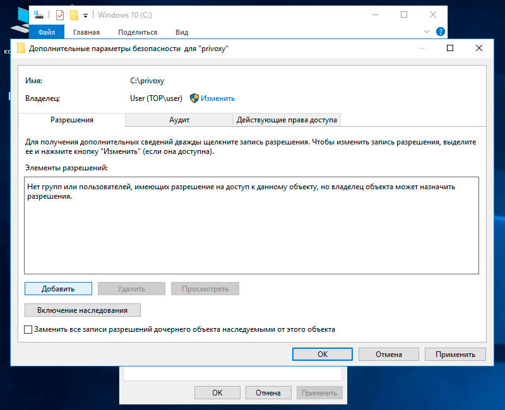The width and height of the screenshot is (505, 410).
Task: Click the folder icon in the security dialog title
Action: click(x=21, y=49)
